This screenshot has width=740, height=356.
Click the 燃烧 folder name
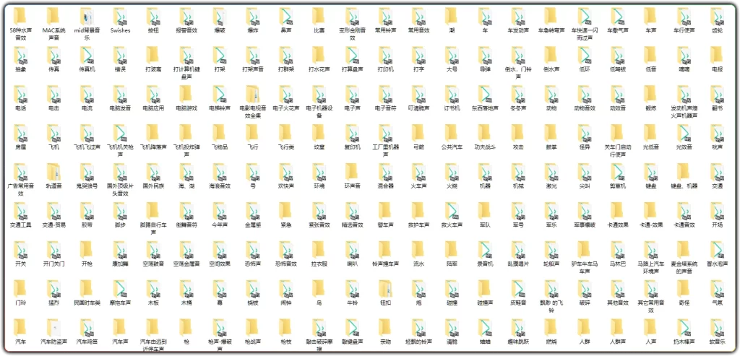(551, 342)
